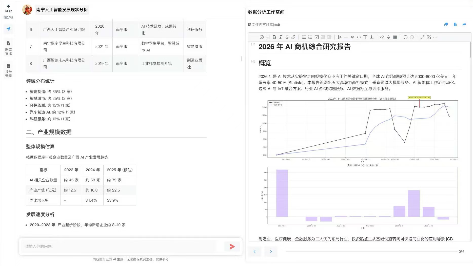The width and height of the screenshot is (473, 266).
Task: Insert a hyperlink via toolbar
Action: [293, 37]
